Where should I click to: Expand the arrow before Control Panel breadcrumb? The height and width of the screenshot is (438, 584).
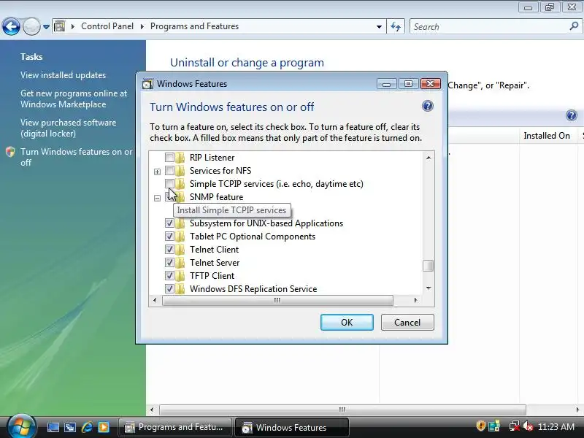click(72, 26)
